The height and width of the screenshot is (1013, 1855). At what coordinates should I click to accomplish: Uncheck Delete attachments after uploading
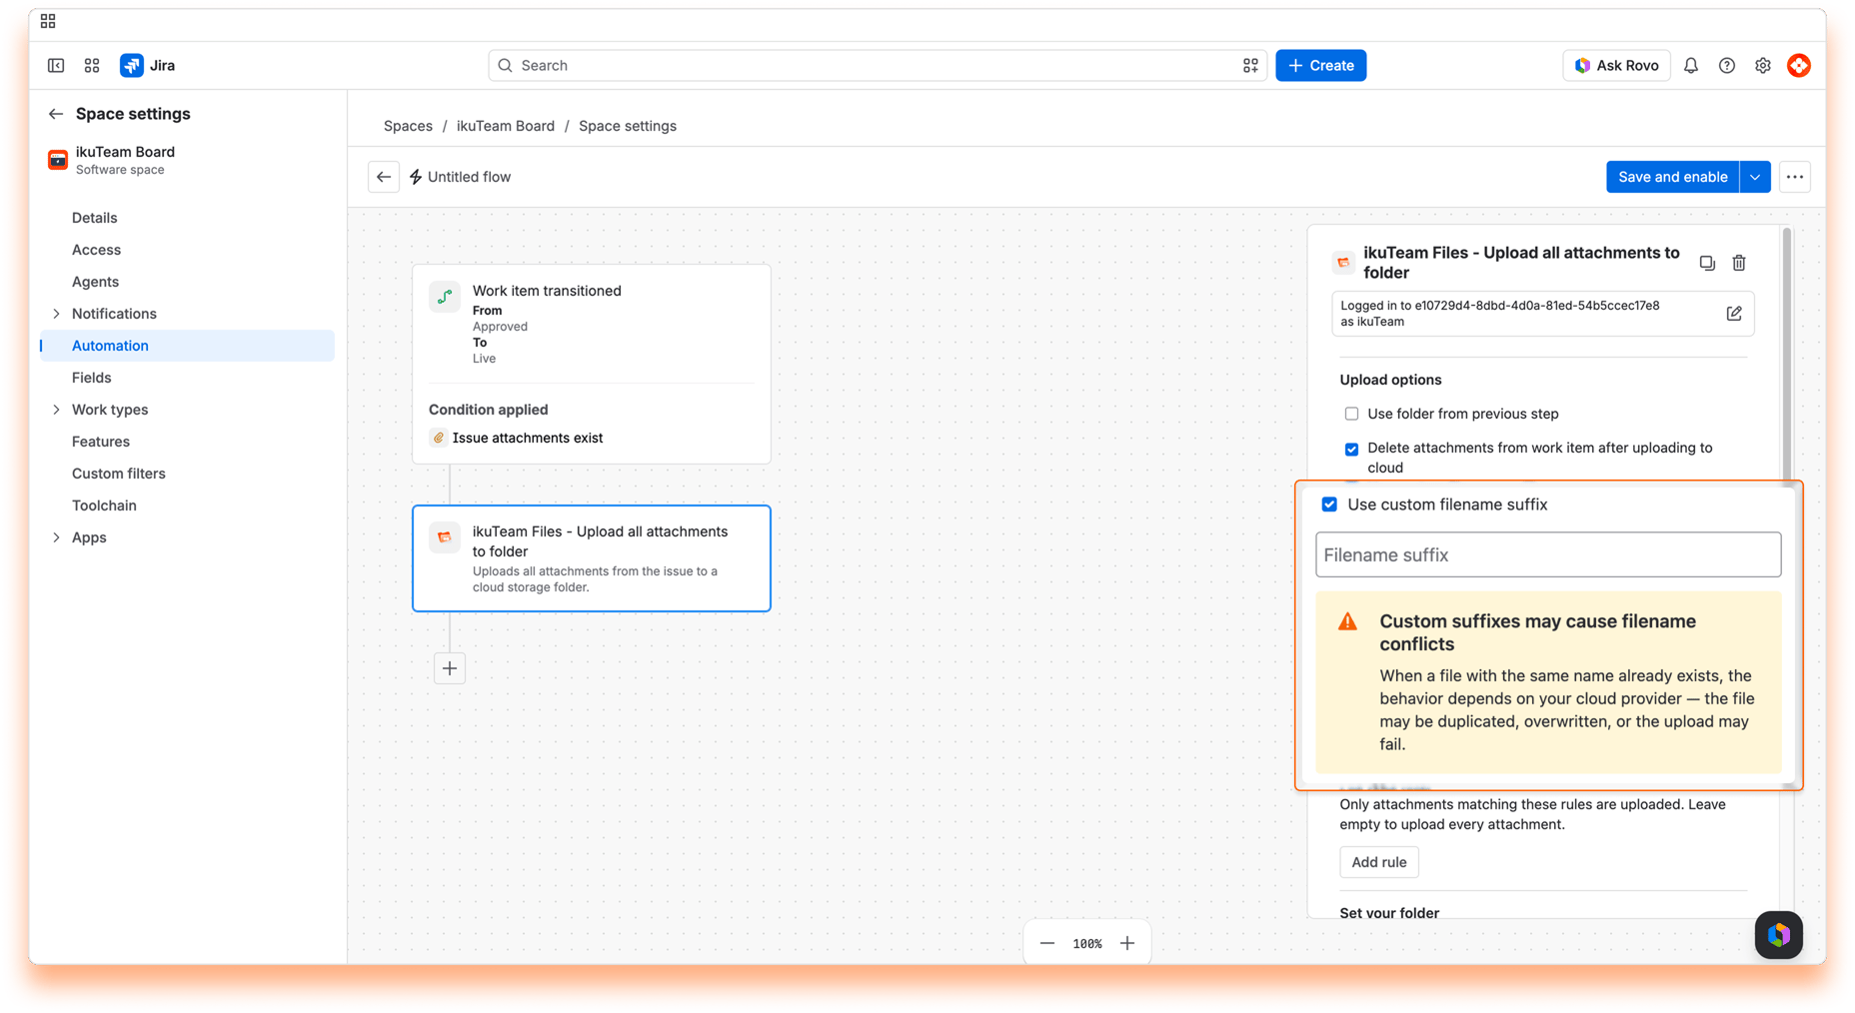point(1351,450)
